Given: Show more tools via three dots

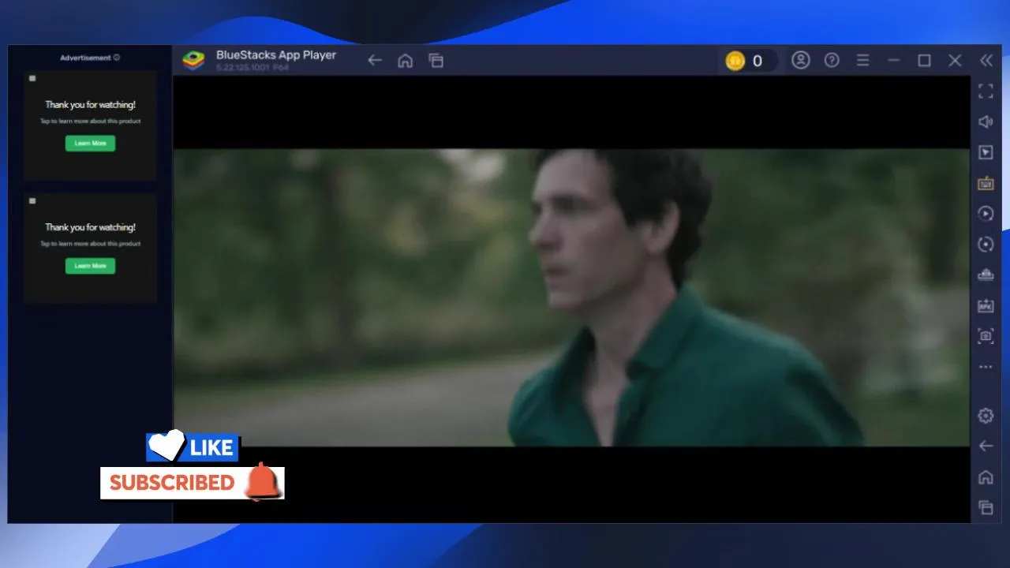Looking at the screenshot, I should tap(986, 367).
